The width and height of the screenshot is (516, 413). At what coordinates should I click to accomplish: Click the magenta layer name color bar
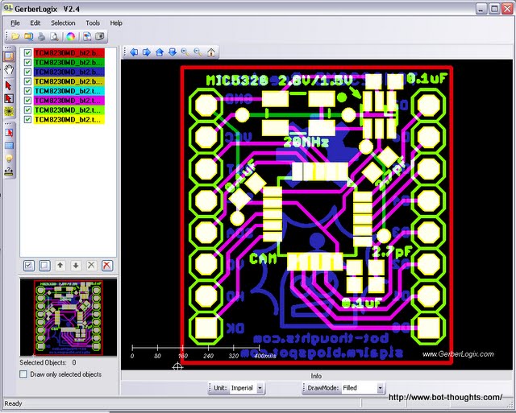(x=69, y=101)
